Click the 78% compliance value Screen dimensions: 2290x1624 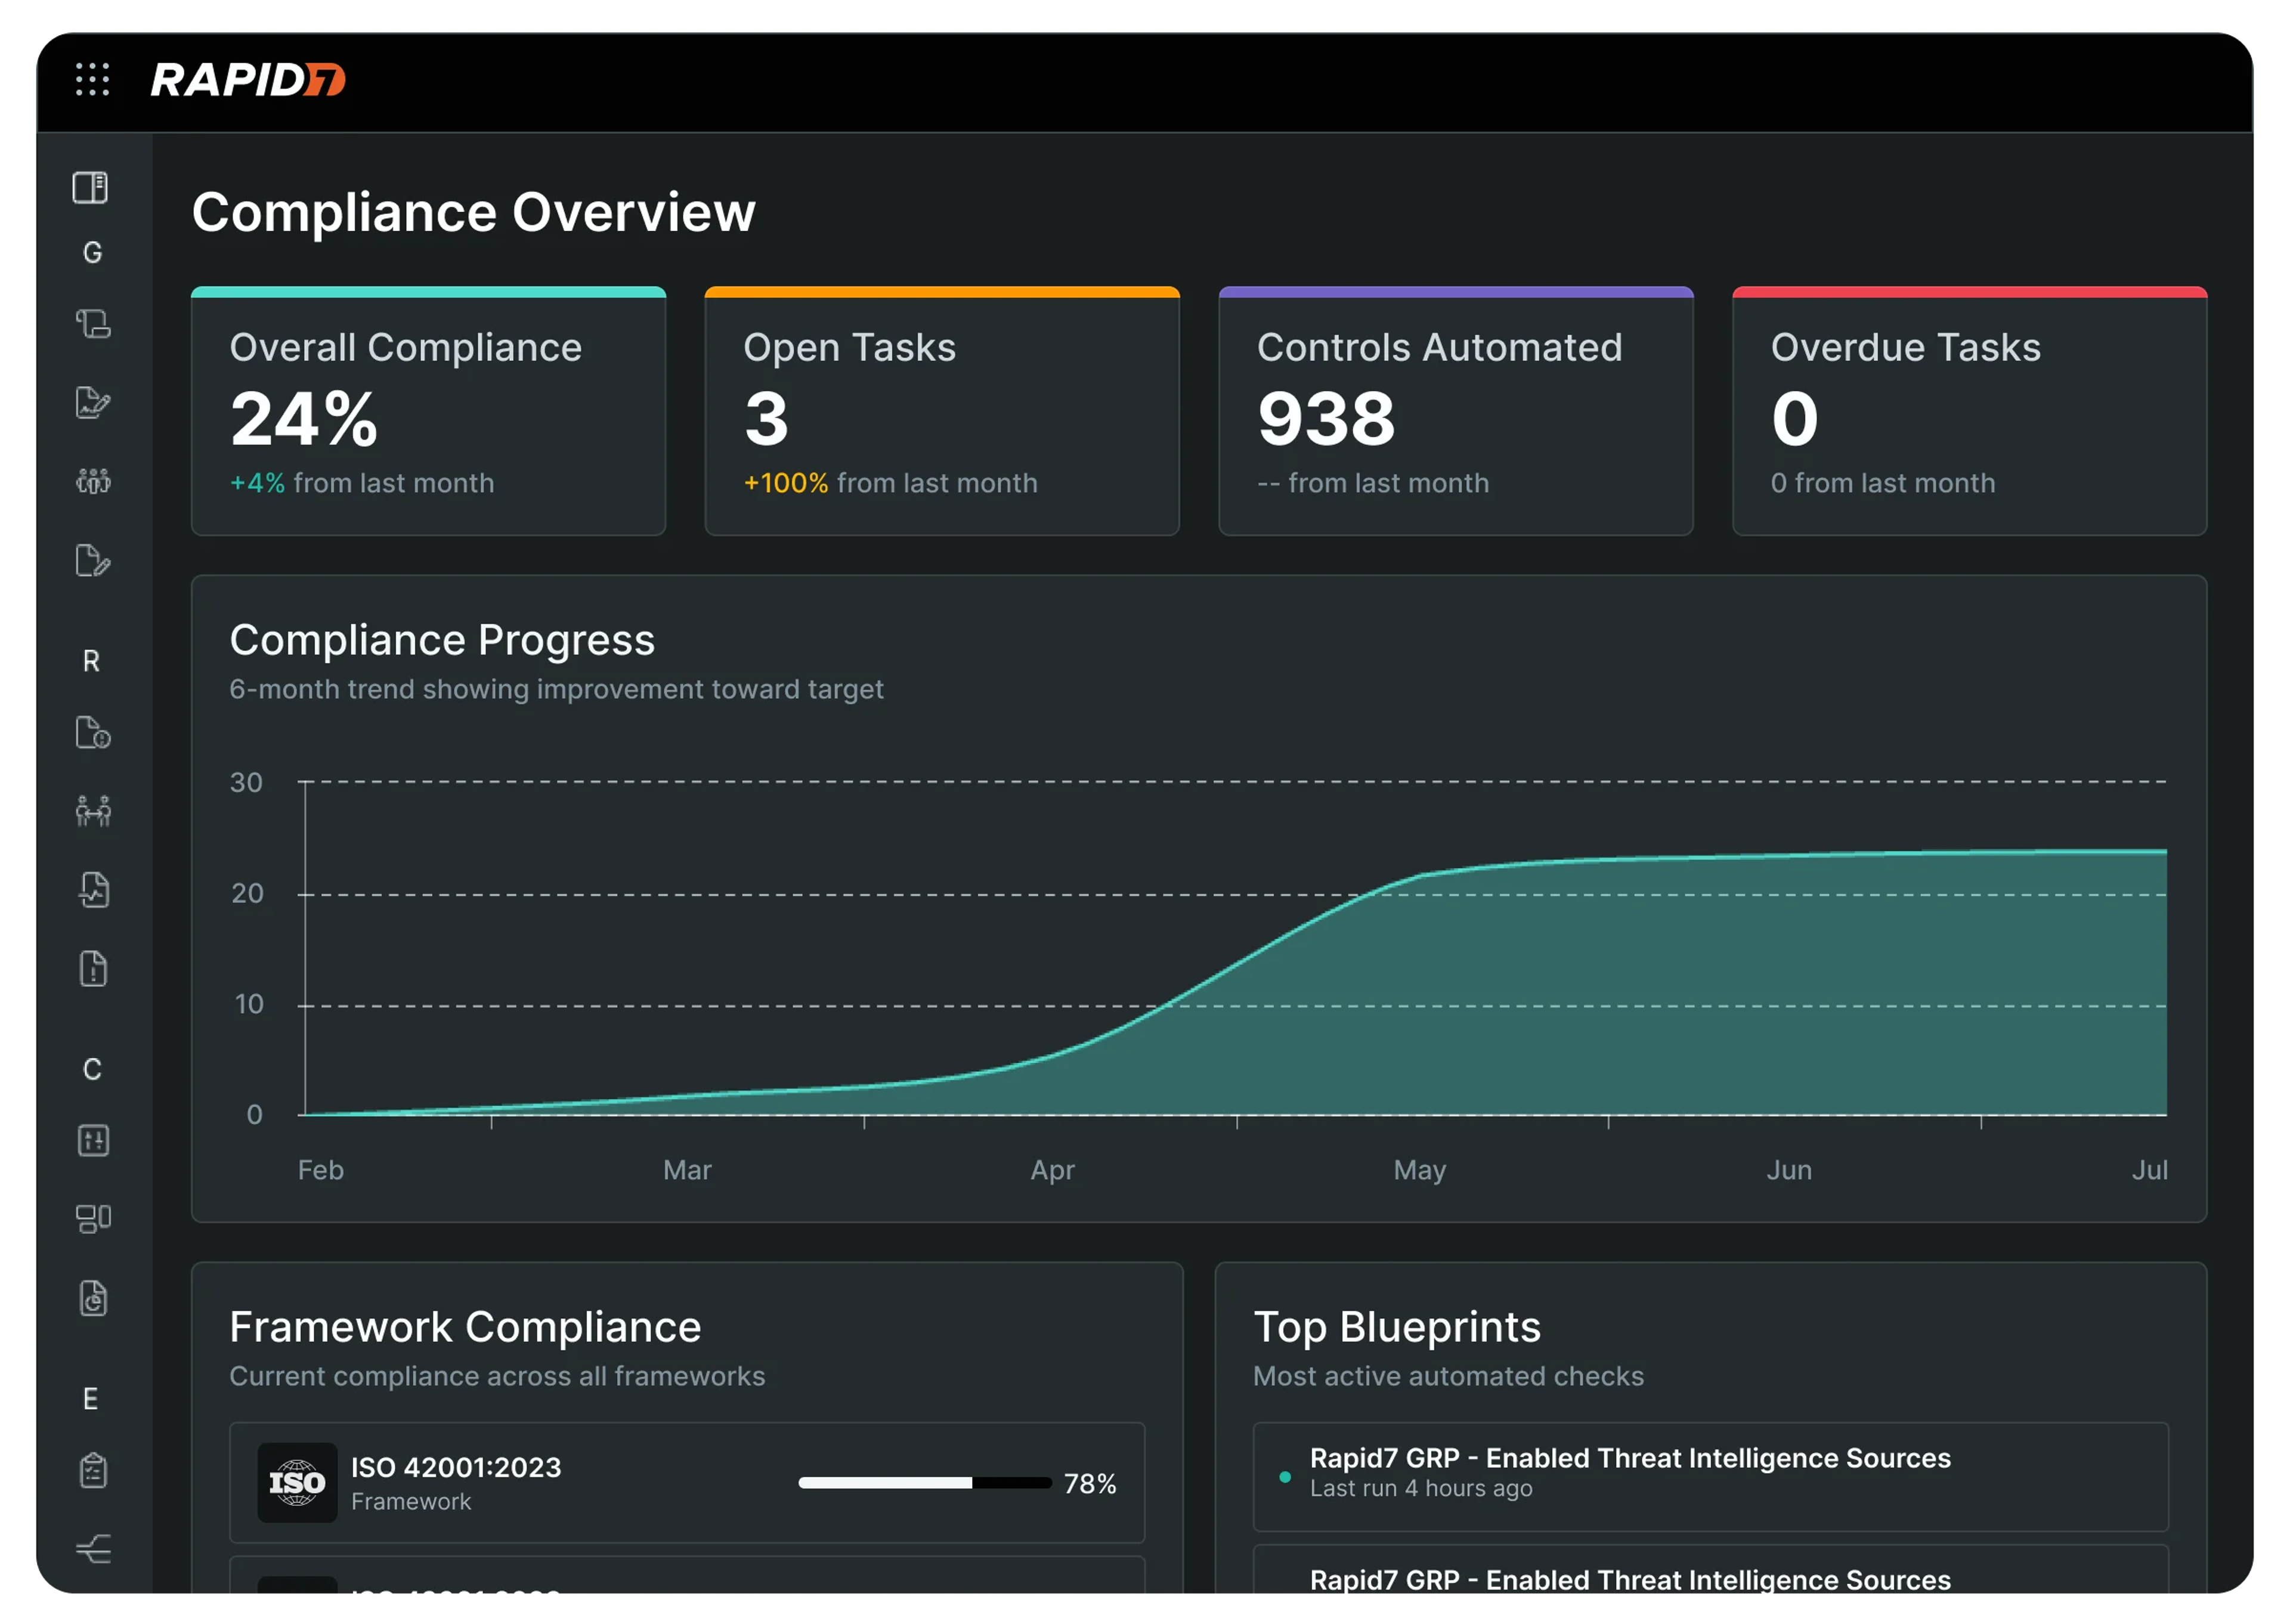(1090, 1483)
